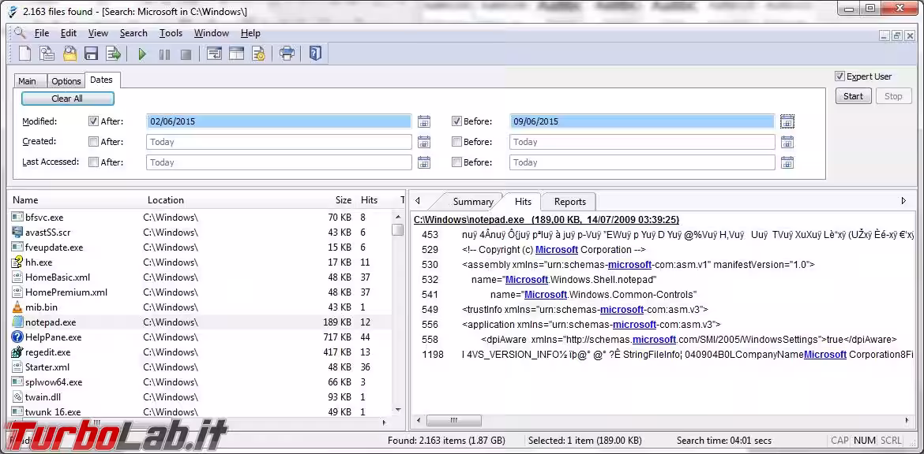
Task: Open calendar picker for Created After date
Action: (424, 142)
